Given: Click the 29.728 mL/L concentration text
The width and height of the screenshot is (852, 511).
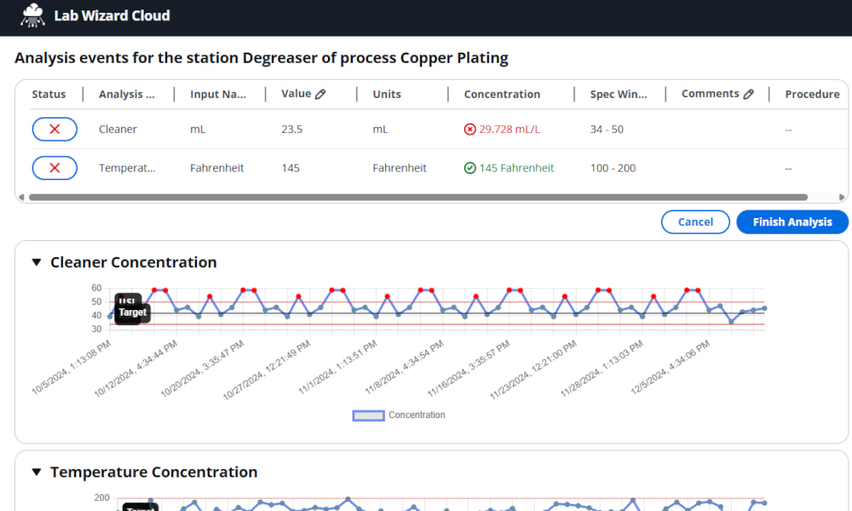Looking at the screenshot, I should click(x=509, y=129).
